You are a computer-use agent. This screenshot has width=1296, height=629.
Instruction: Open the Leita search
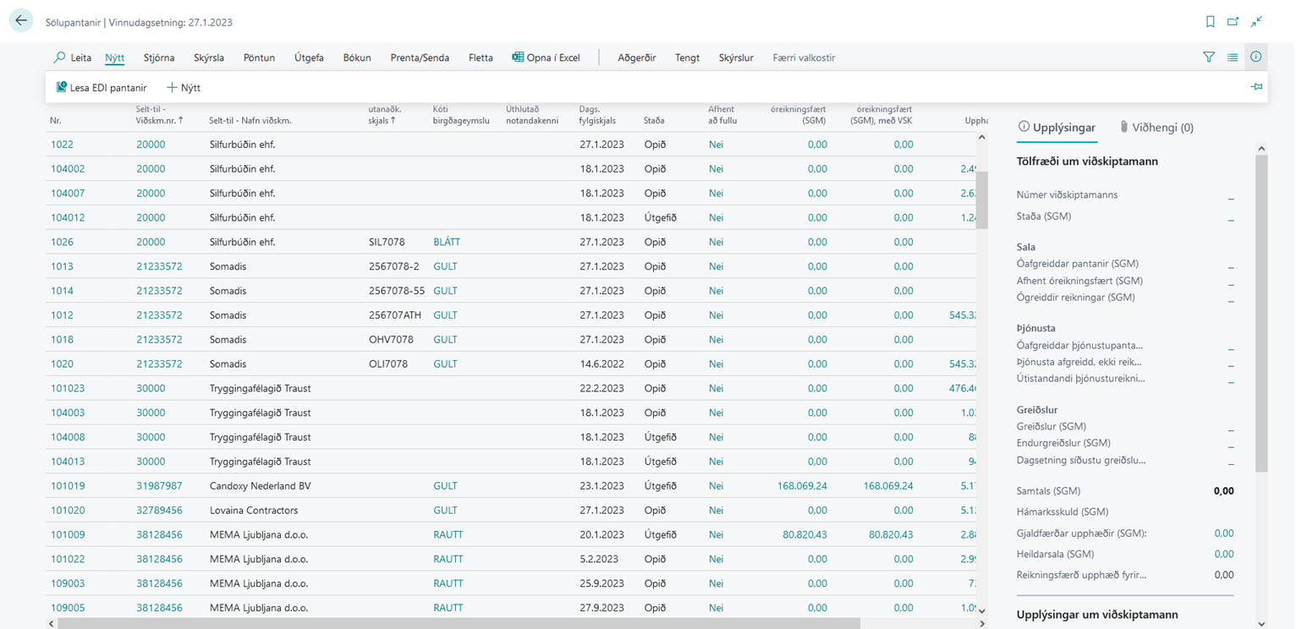pos(73,58)
